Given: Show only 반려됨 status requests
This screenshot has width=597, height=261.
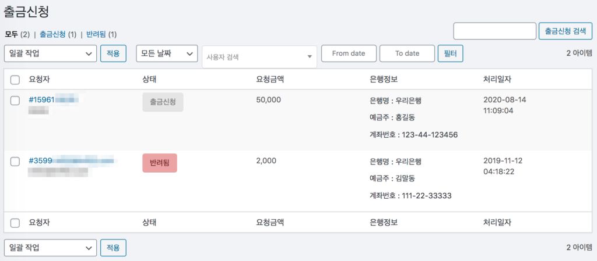Looking at the screenshot, I should point(96,34).
